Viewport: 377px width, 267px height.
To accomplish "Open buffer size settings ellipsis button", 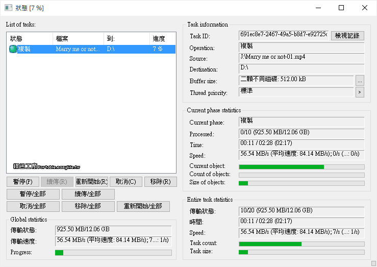I will click(x=360, y=81).
